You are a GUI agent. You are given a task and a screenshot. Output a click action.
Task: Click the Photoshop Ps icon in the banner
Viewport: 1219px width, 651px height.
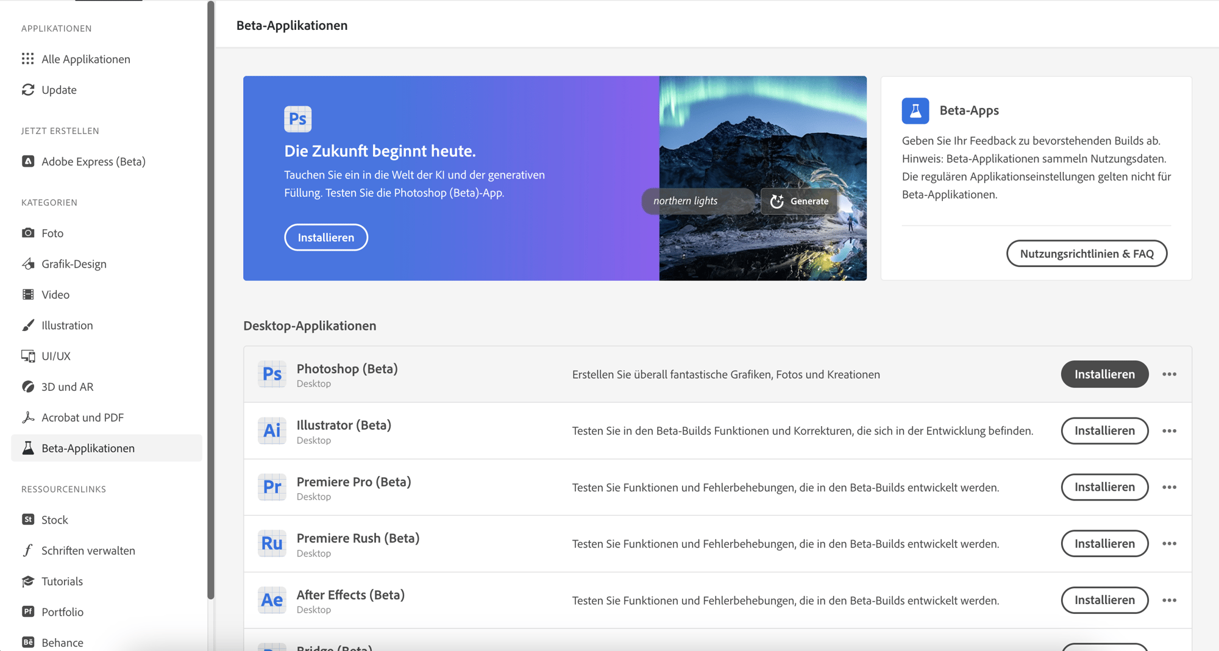(x=297, y=119)
